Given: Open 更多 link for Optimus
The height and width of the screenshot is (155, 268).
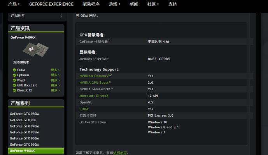Looking at the screenshot, I should (x=55, y=75).
